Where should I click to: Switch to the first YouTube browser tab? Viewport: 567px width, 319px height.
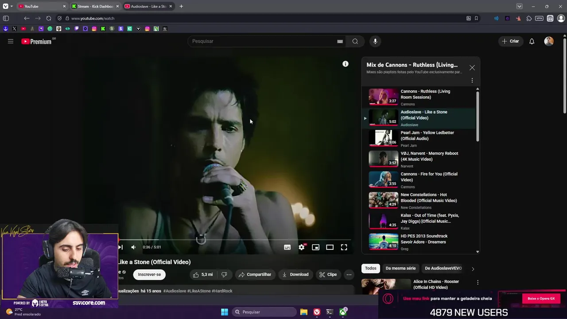[42, 6]
